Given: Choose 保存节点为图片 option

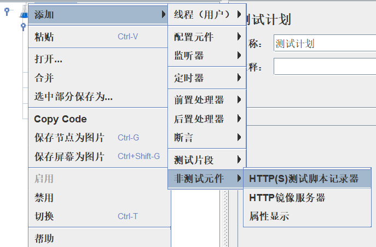Looking at the screenshot, I should tap(98, 138).
